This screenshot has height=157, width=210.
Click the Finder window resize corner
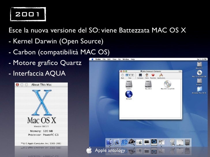pyautogui.click(x=181, y=118)
